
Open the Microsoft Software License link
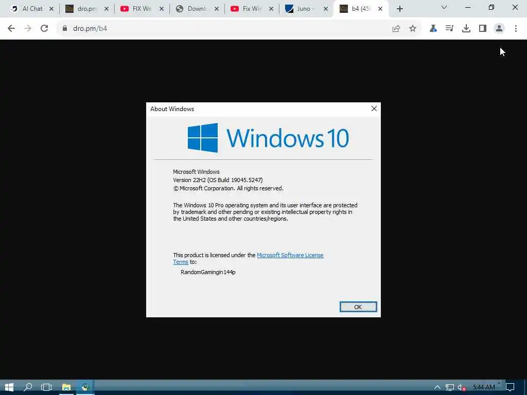[290, 255]
